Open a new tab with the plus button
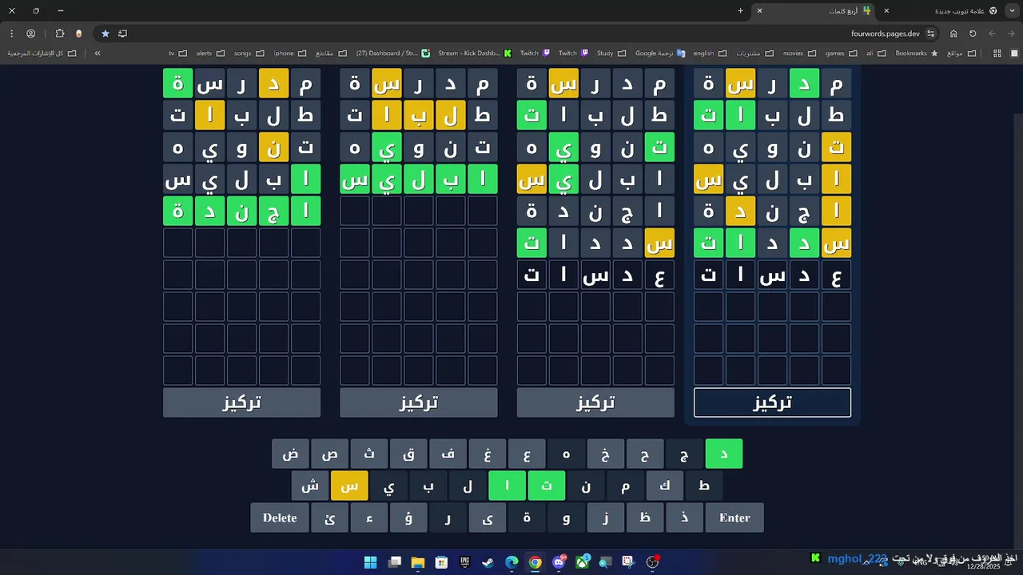1023x575 pixels. pos(740,11)
